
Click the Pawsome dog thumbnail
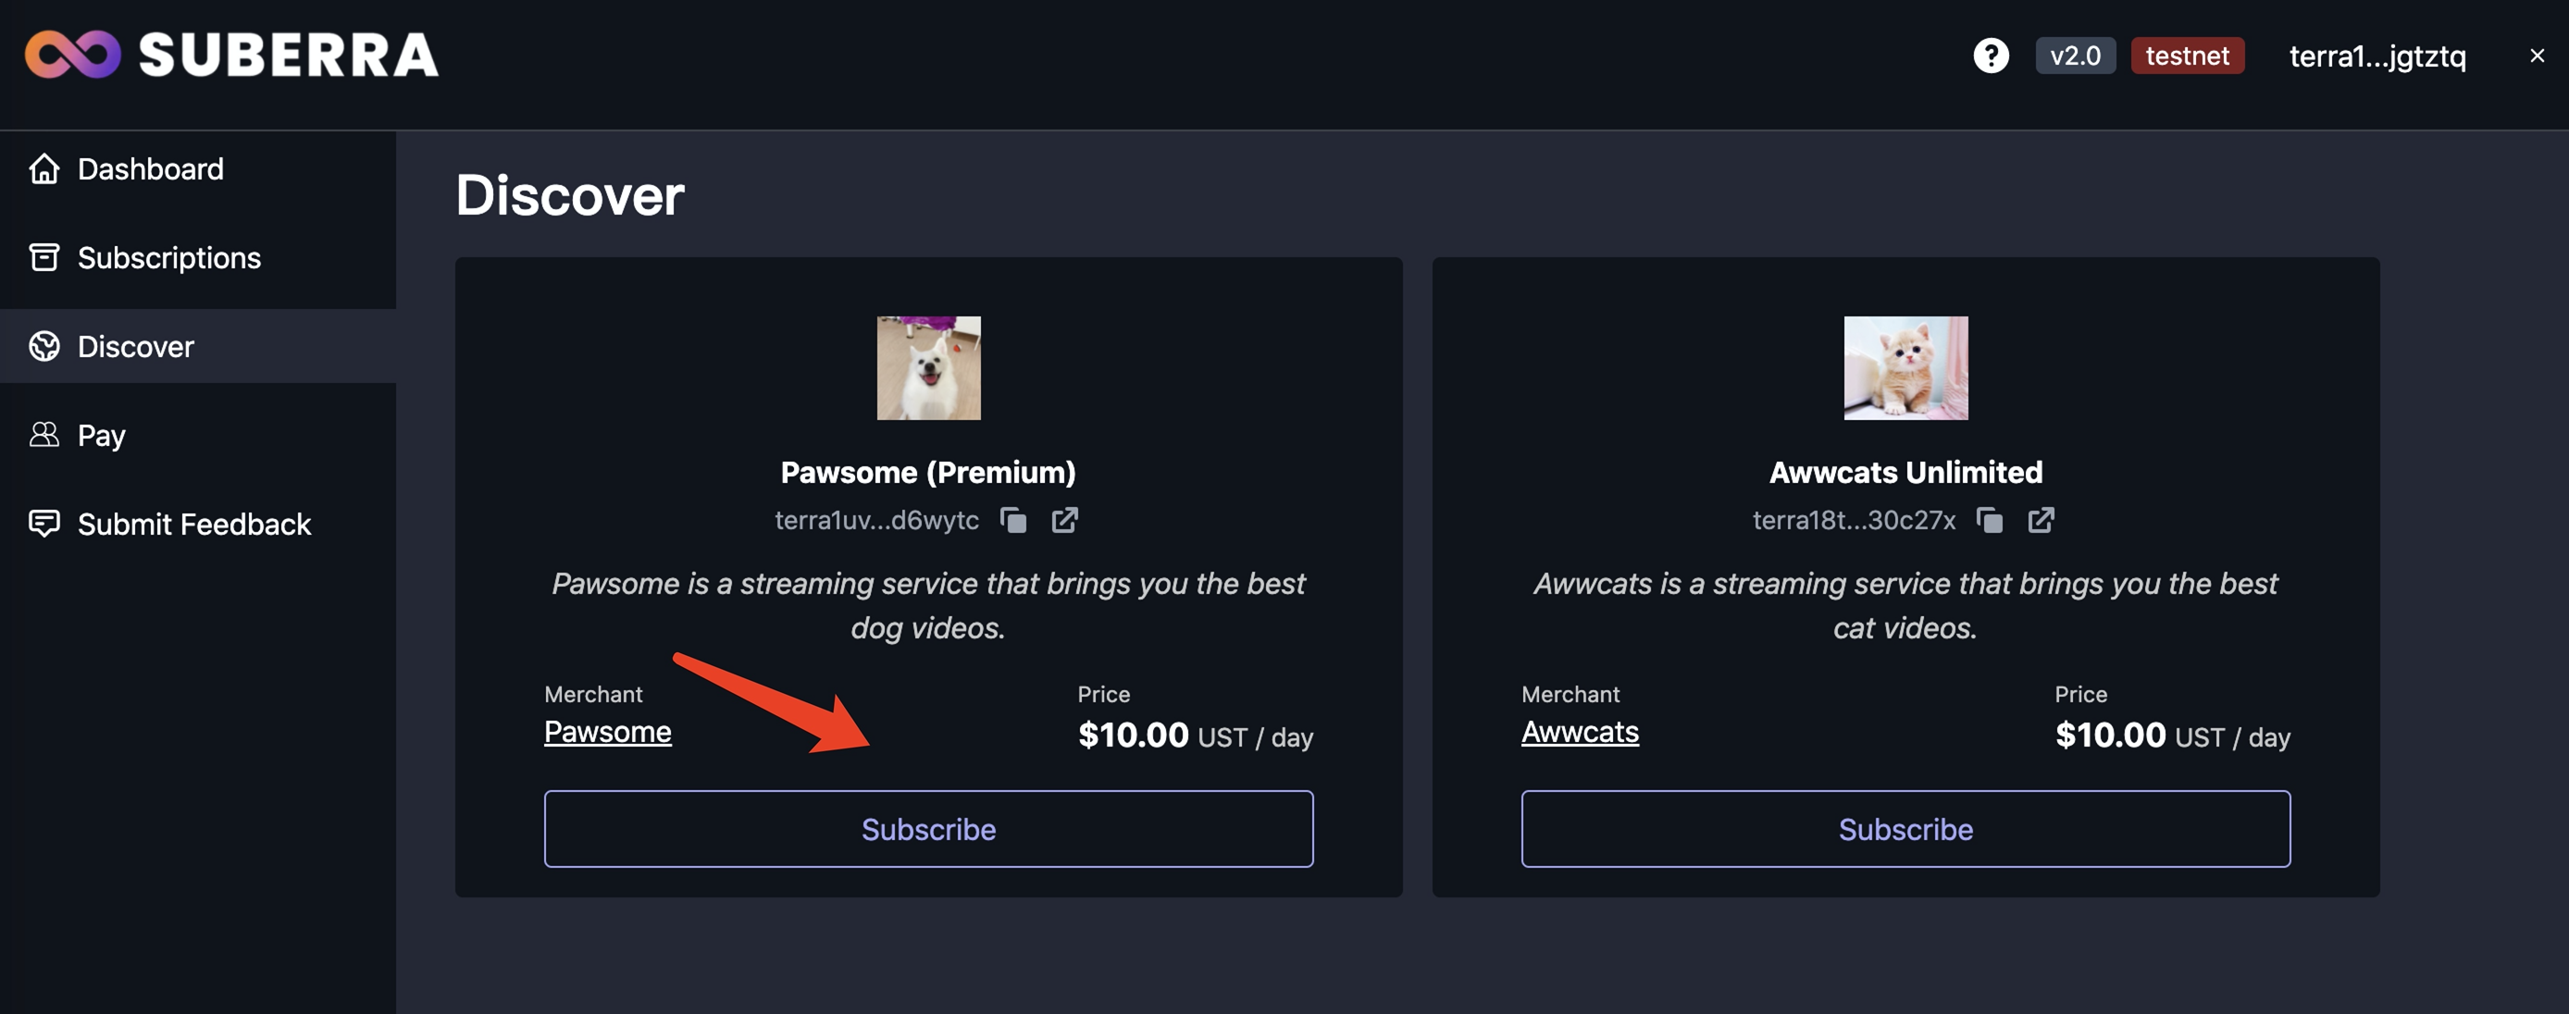tap(928, 368)
